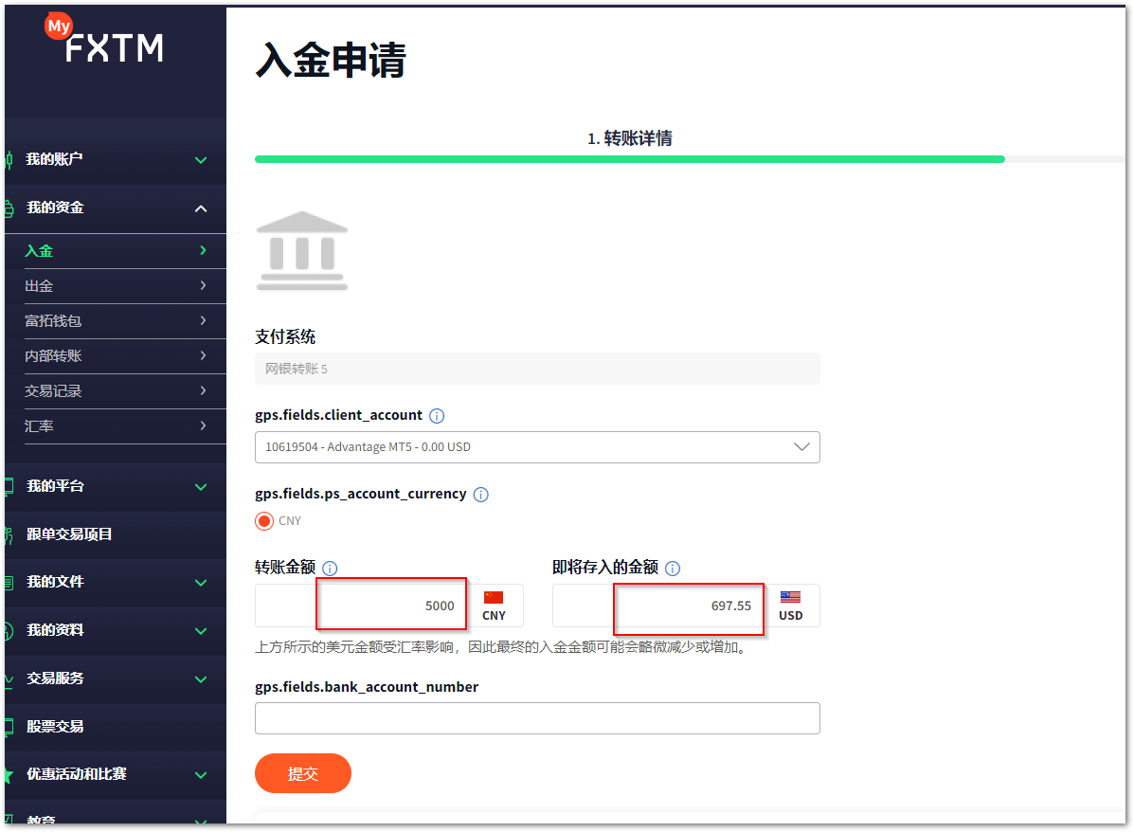This screenshot has width=1134, height=832.
Task: Click the bank building icon
Action: tap(302, 251)
